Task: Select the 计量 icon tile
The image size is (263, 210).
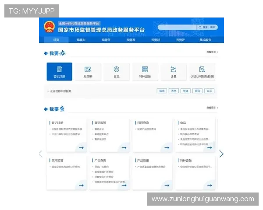Action: [174, 71]
